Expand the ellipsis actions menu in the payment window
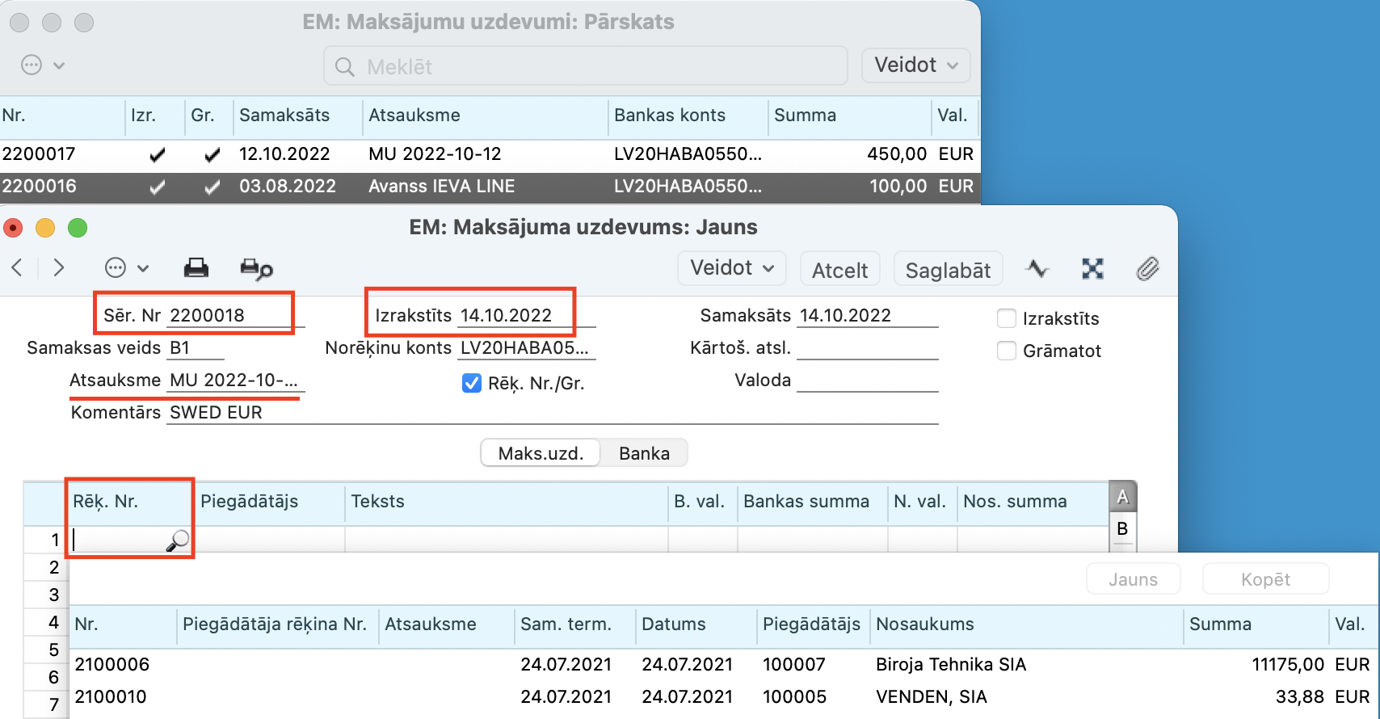The image size is (1380, 719). point(126,268)
